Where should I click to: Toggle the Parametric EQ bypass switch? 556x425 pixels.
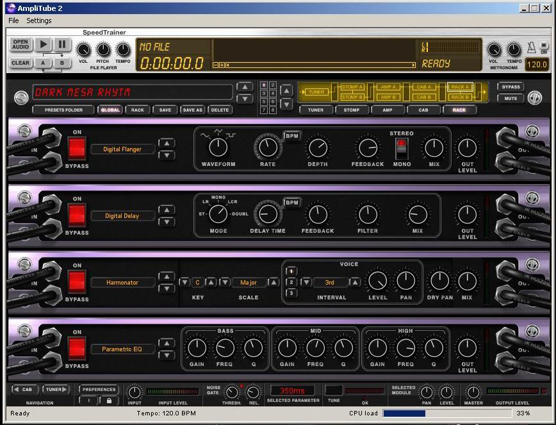[x=77, y=349]
